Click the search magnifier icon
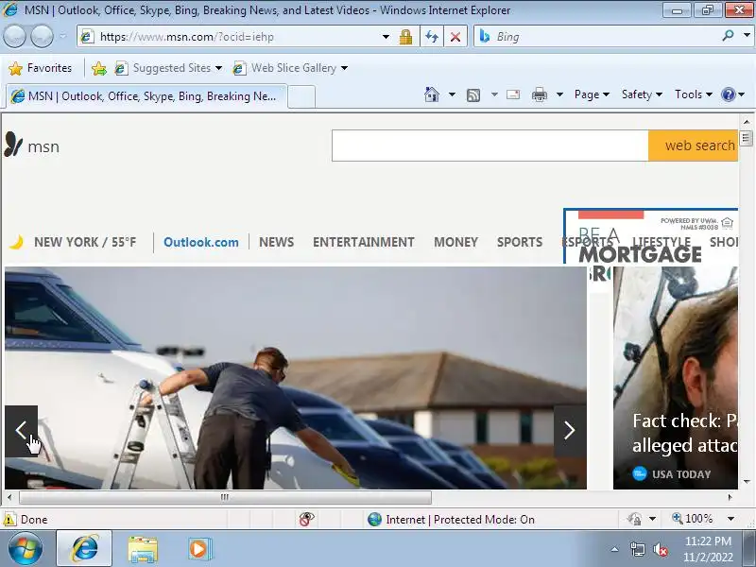The height and width of the screenshot is (567, 756). point(728,35)
